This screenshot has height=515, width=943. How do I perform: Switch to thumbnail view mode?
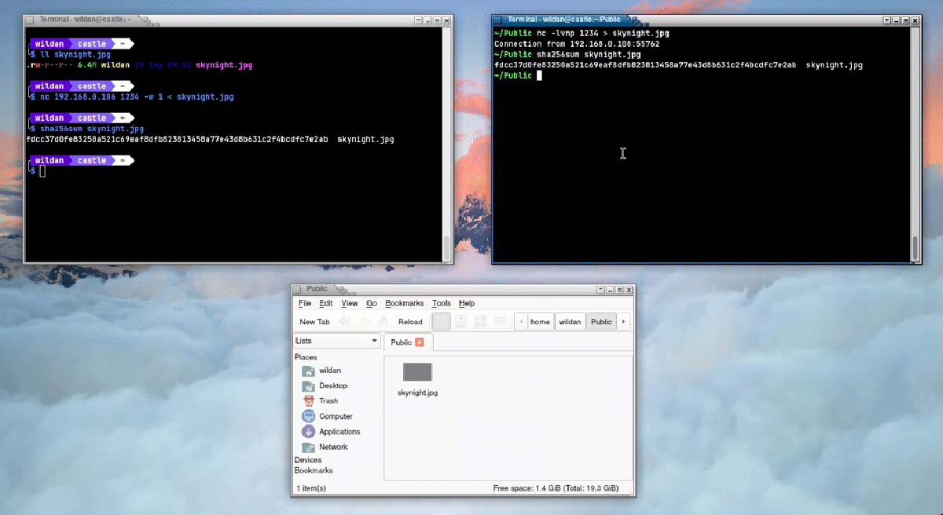pyautogui.click(x=460, y=321)
